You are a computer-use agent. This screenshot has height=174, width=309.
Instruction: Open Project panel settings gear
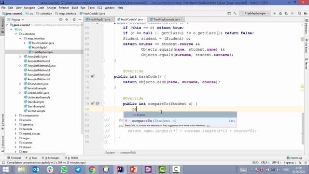(74, 19)
